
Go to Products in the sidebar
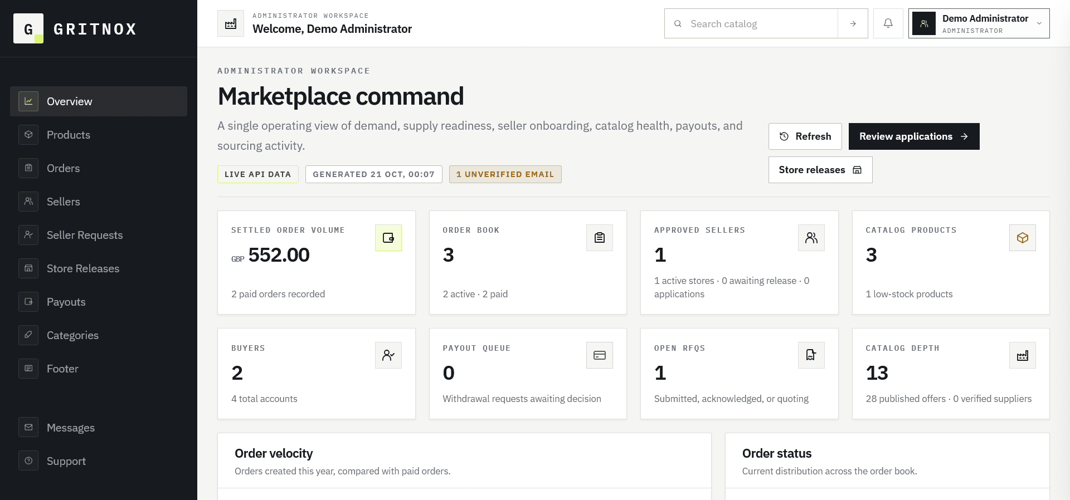[x=99, y=135]
